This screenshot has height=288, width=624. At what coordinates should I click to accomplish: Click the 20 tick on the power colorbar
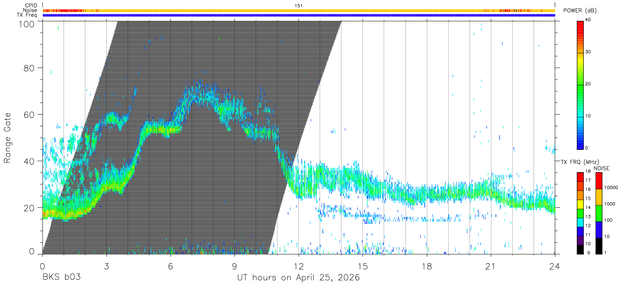[588, 84]
